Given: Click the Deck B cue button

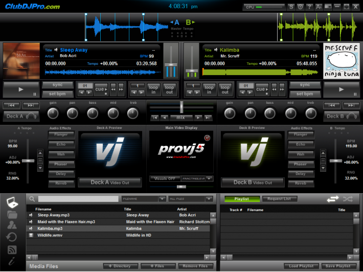Looking at the screenshot, I should click(262, 89).
